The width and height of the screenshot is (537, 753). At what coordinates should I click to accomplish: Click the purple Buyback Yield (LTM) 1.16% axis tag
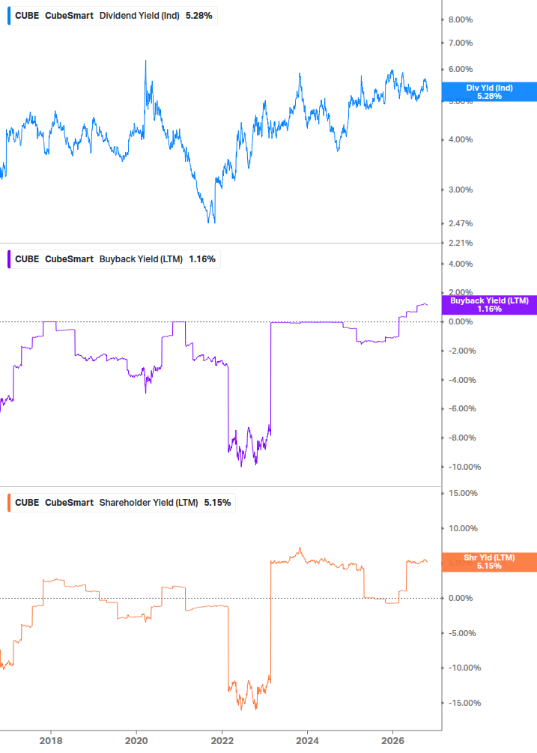[489, 305]
